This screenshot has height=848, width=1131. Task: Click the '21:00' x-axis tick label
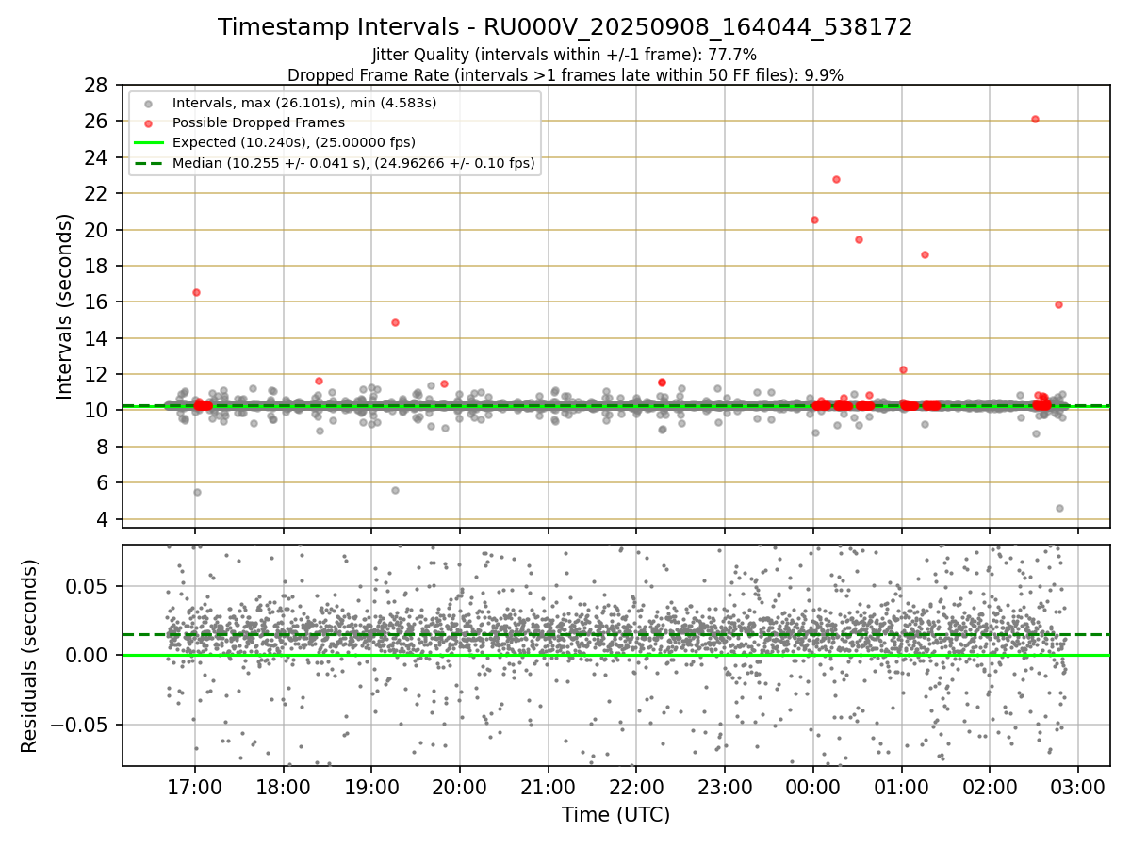[x=549, y=788]
